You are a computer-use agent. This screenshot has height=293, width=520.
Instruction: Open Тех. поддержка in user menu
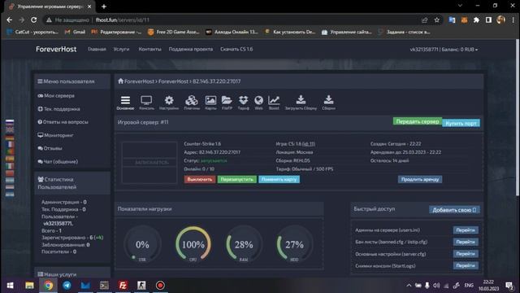pos(58,108)
